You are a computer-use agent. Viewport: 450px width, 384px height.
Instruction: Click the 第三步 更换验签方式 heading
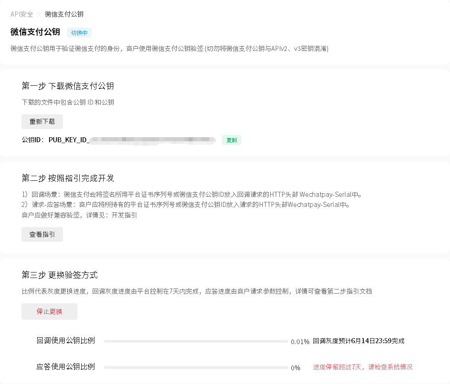pyautogui.click(x=60, y=275)
